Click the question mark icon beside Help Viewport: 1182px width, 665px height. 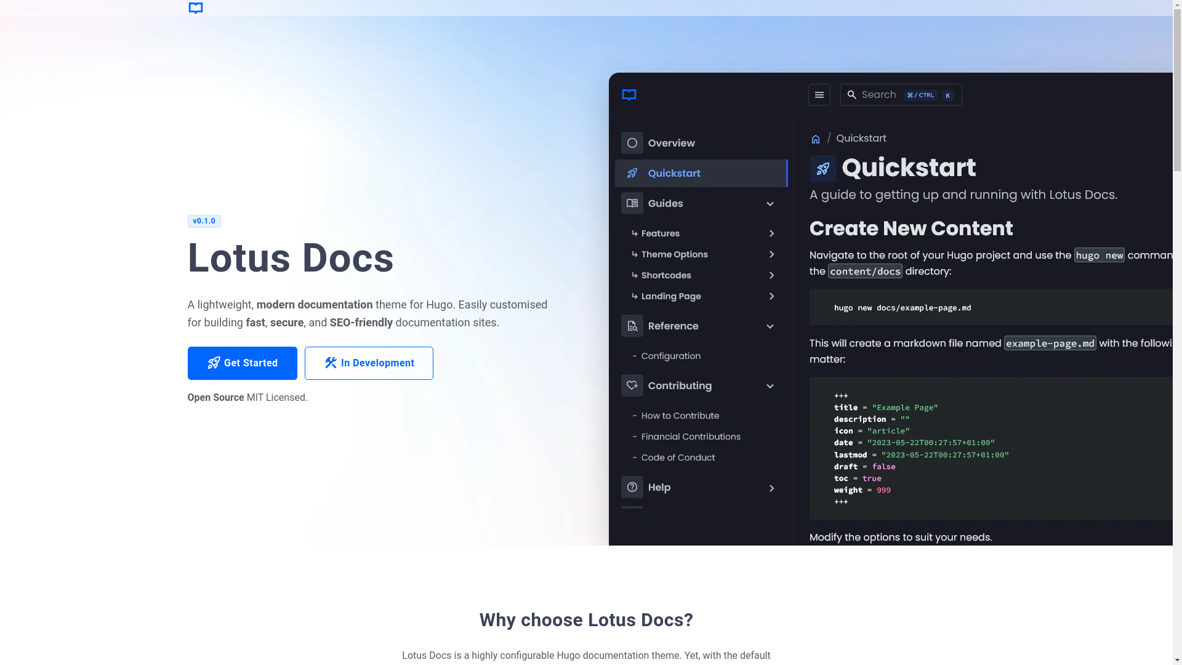632,487
